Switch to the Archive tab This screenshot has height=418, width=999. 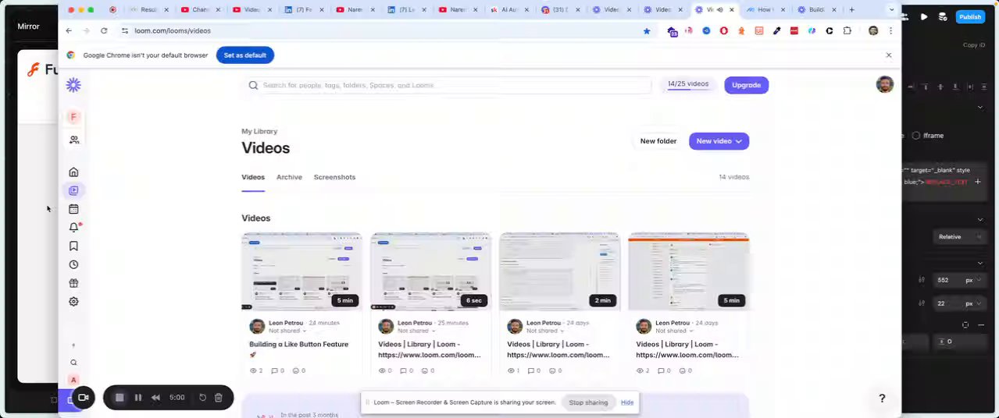[x=289, y=177]
